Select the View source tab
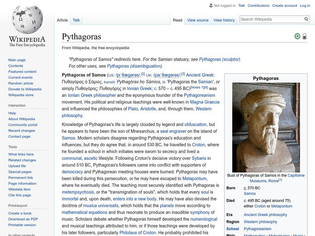The width and height of the screenshot is (315, 236). pyautogui.click(x=198, y=20)
